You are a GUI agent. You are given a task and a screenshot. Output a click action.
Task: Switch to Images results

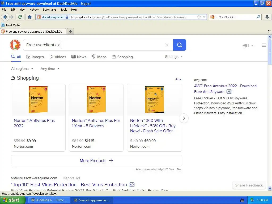pyautogui.click(x=35, y=57)
